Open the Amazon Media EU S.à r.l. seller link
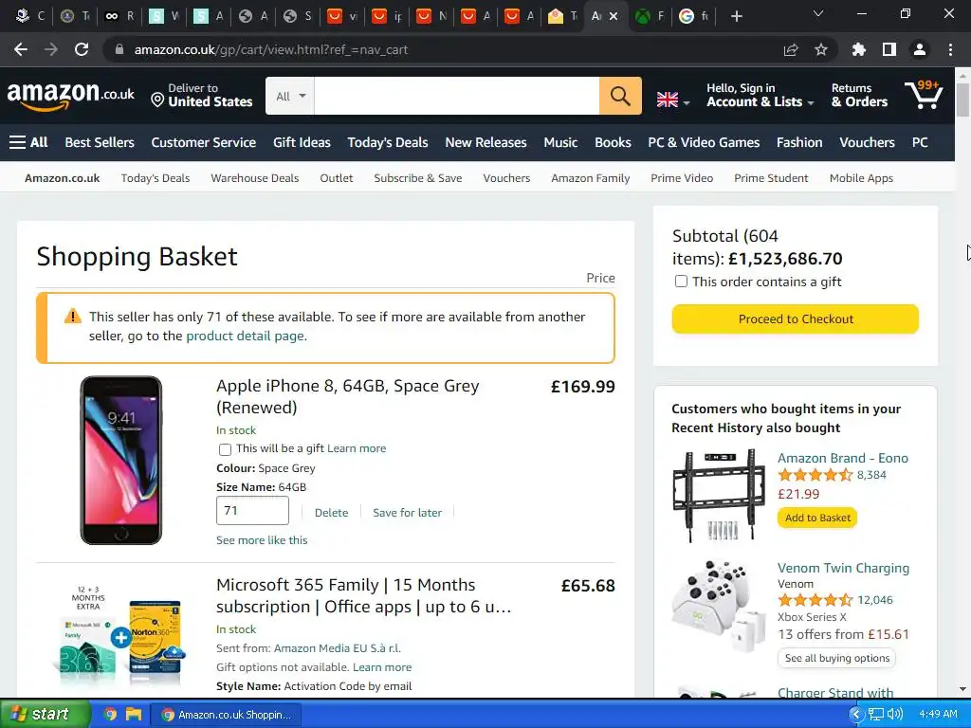This screenshot has height=728, width=971. [338, 648]
